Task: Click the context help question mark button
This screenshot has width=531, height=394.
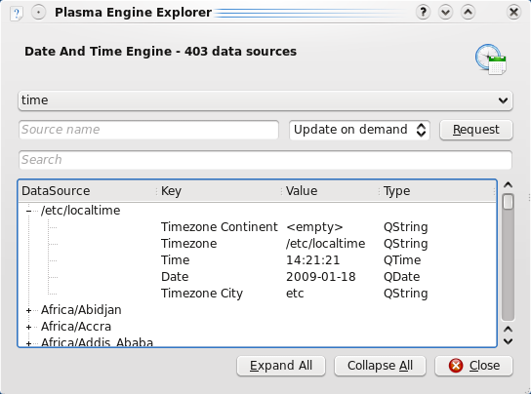Action: pyautogui.click(x=423, y=13)
